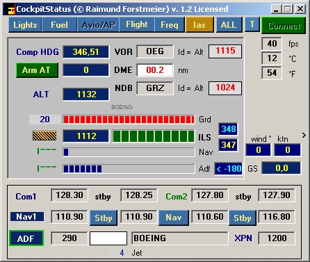This screenshot has width=310, height=262.
Task: Click the XPN transponder code 1200
Action: [x=277, y=238]
